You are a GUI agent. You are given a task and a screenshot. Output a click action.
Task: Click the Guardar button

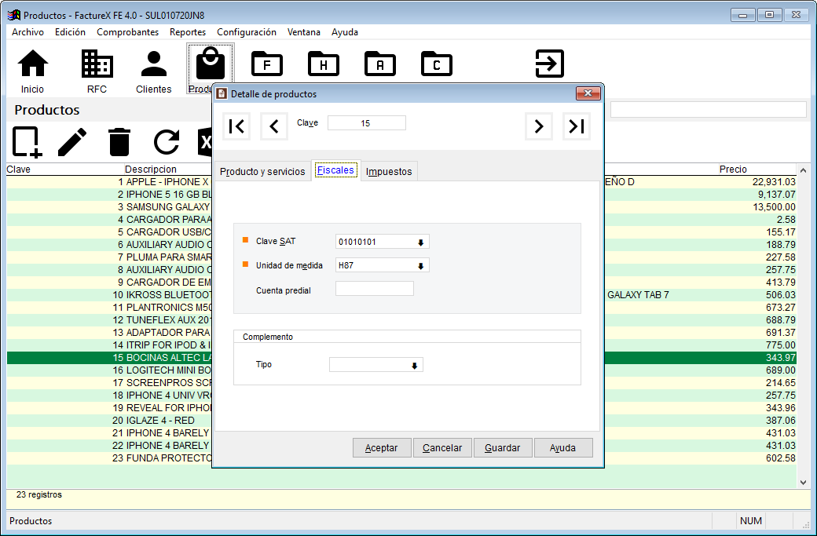point(502,447)
